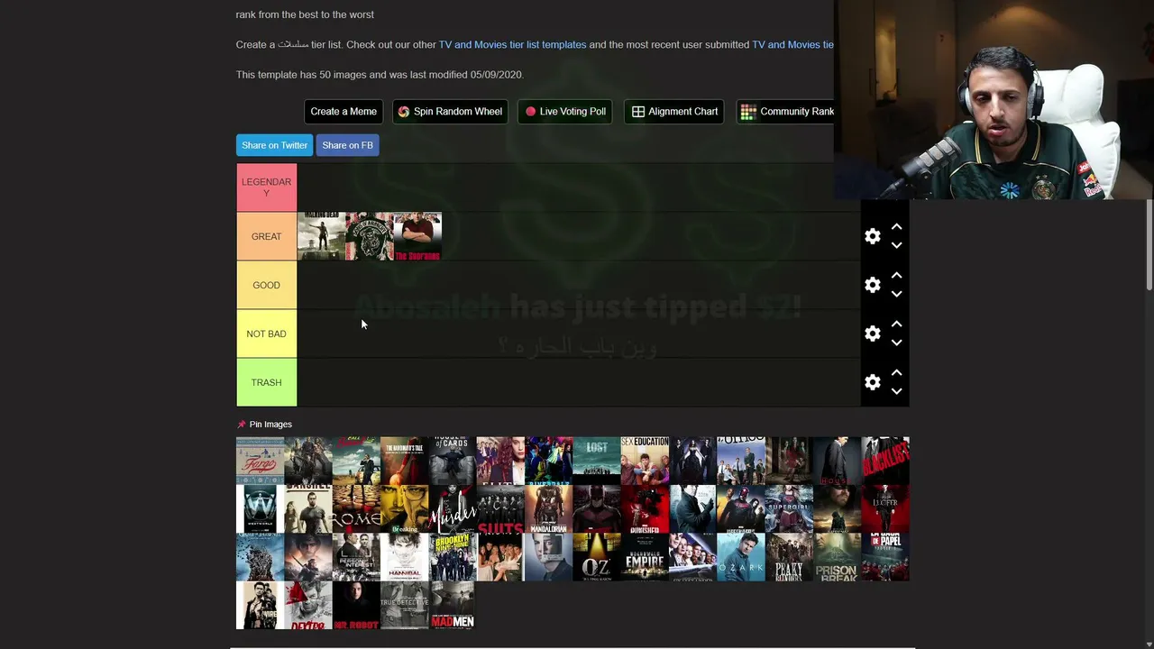This screenshot has height=649, width=1154.
Task: Select the Punisher poster
Action: [645, 509]
